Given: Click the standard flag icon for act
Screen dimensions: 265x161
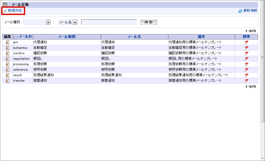Looking at the screenshot, I should pyautogui.click(x=246, y=42).
